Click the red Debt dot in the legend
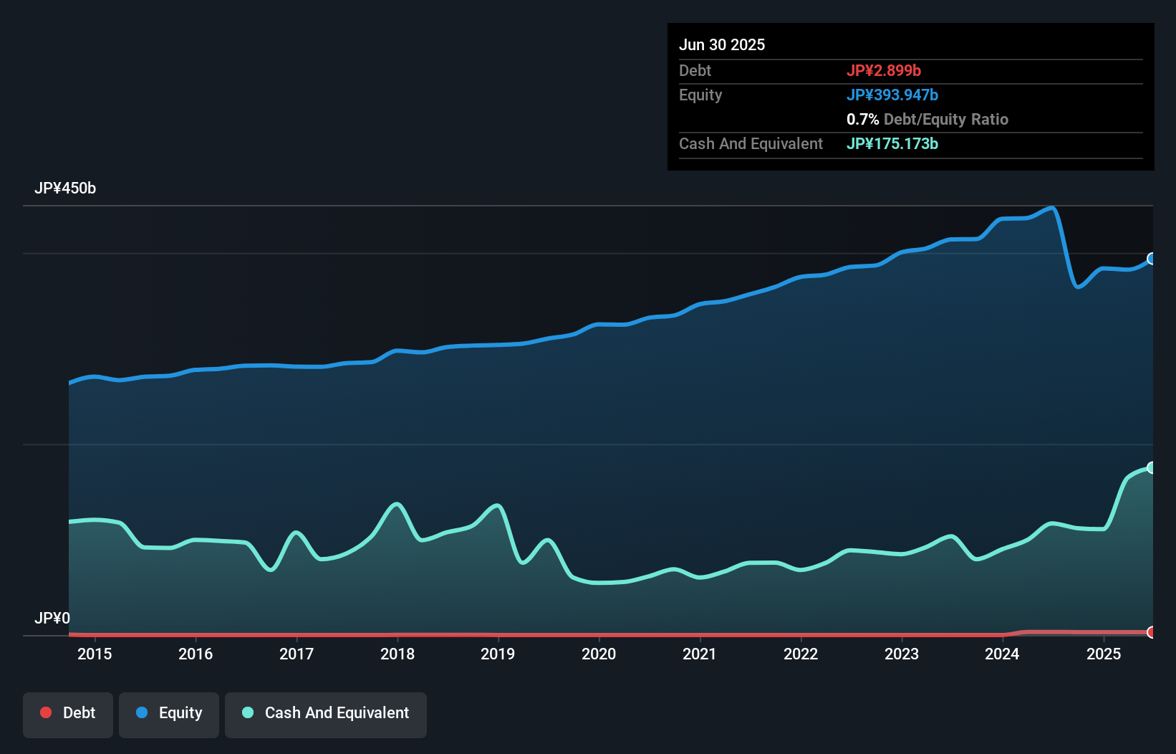 tap(45, 713)
